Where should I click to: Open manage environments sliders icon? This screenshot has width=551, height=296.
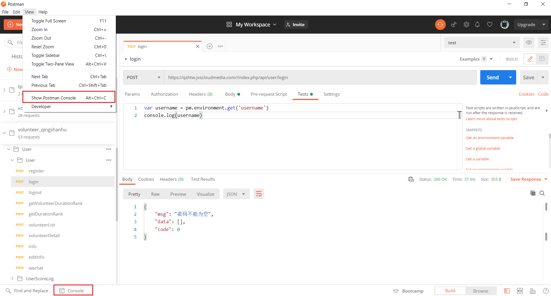click(x=543, y=43)
